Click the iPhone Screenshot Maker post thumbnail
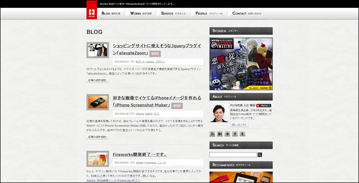359x183 pixels. [x=98, y=102]
